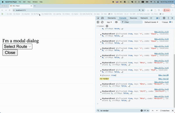Open the 1 Issue link in the console toolbar
Viewport: 175px width, 113px height.
tap(167, 22)
